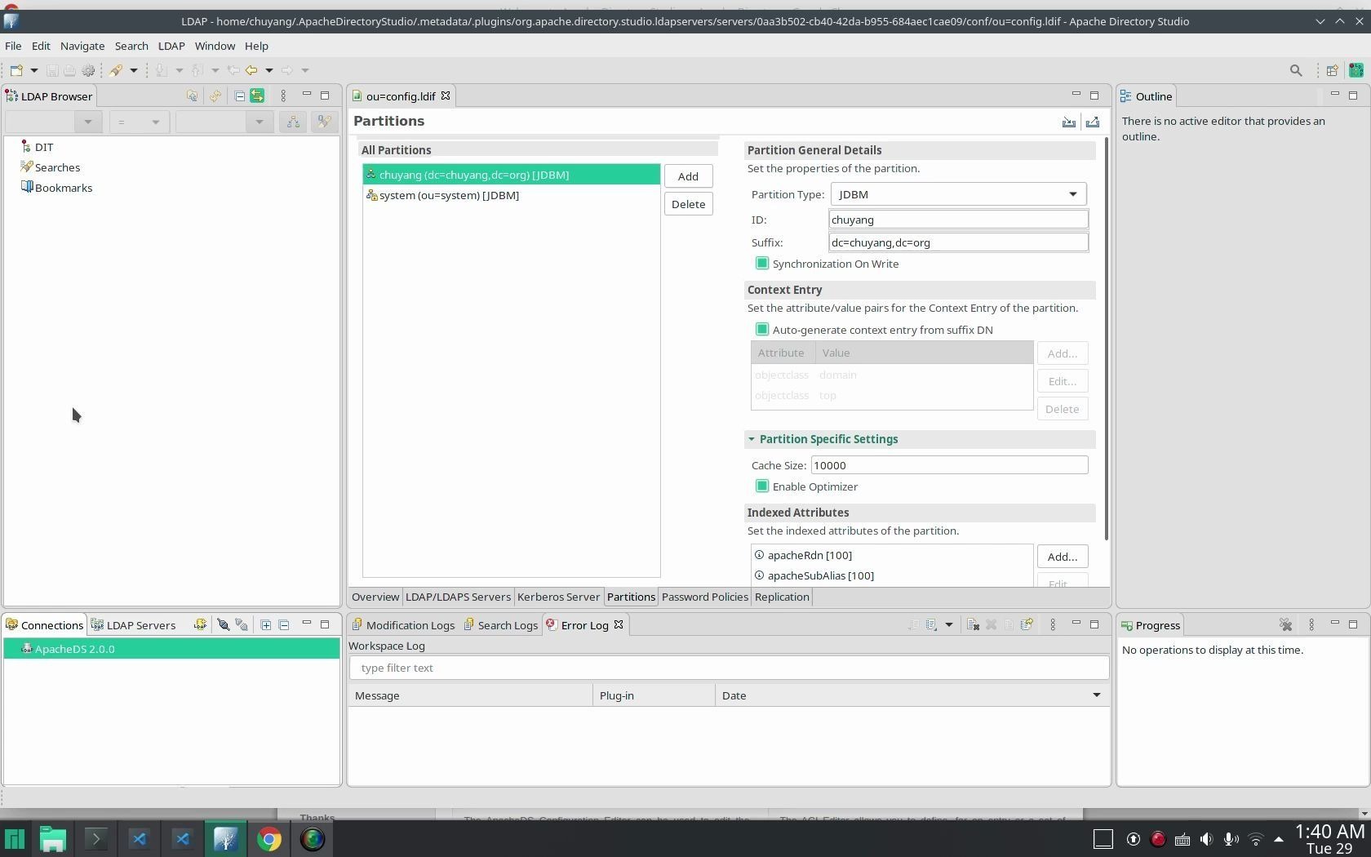Switch to Replication tab

pyautogui.click(x=782, y=597)
